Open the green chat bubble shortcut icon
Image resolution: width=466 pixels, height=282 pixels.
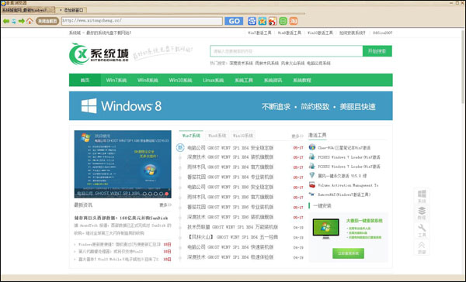click(x=283, y=21)
